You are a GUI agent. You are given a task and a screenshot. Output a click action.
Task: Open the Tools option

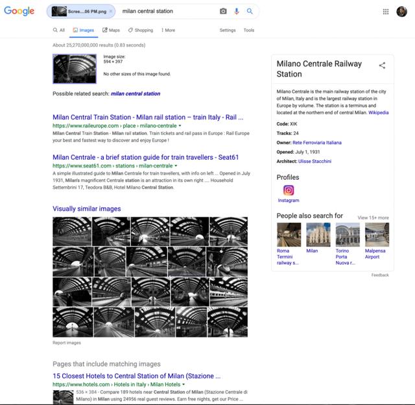(248, 30)
